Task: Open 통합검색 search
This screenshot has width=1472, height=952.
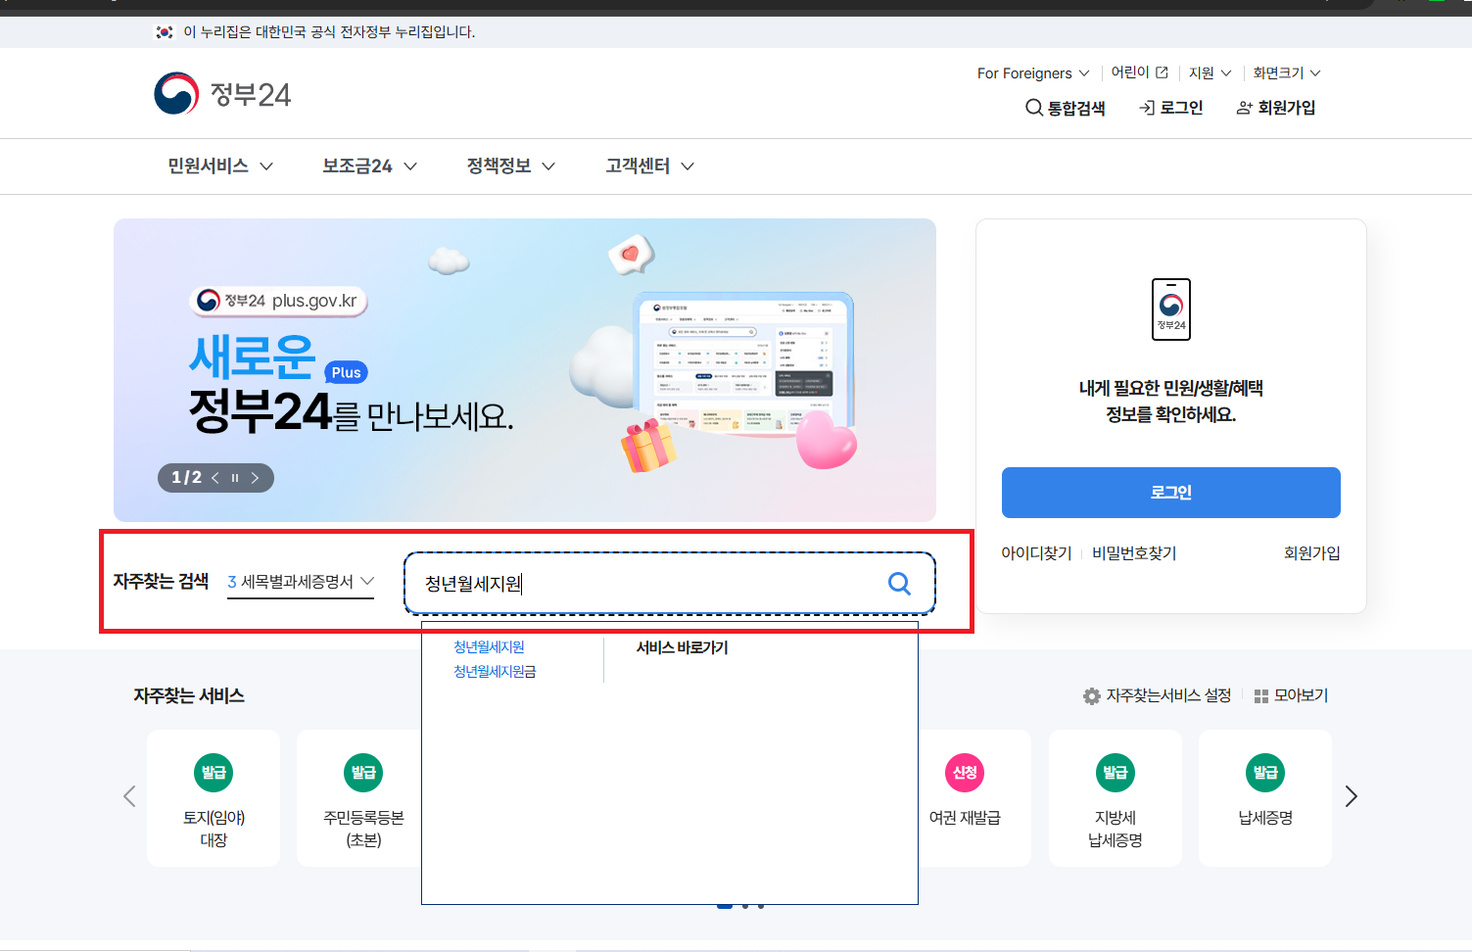Action: (x=1066, y=108)
